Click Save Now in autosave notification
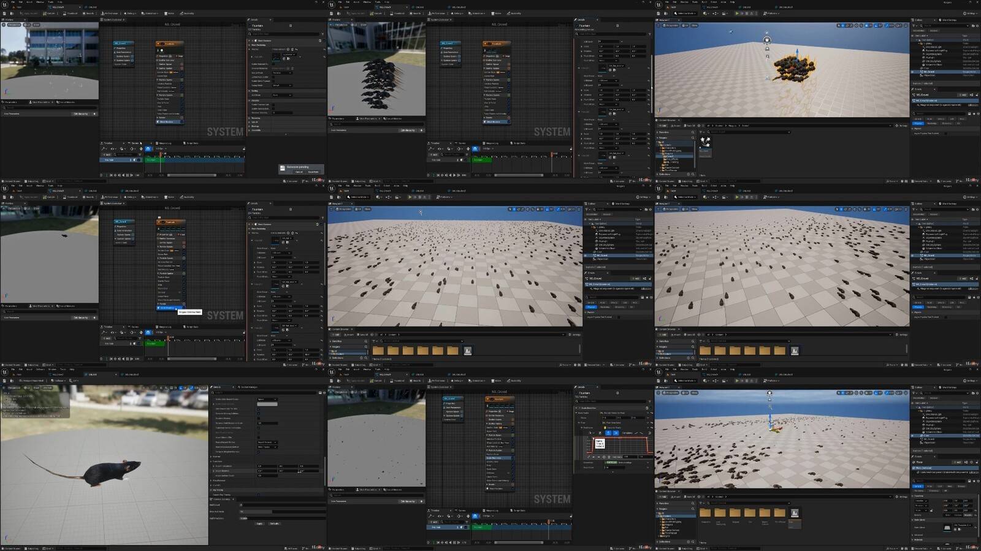The height and width of the screenshot is (551, 981). (313, 172)
